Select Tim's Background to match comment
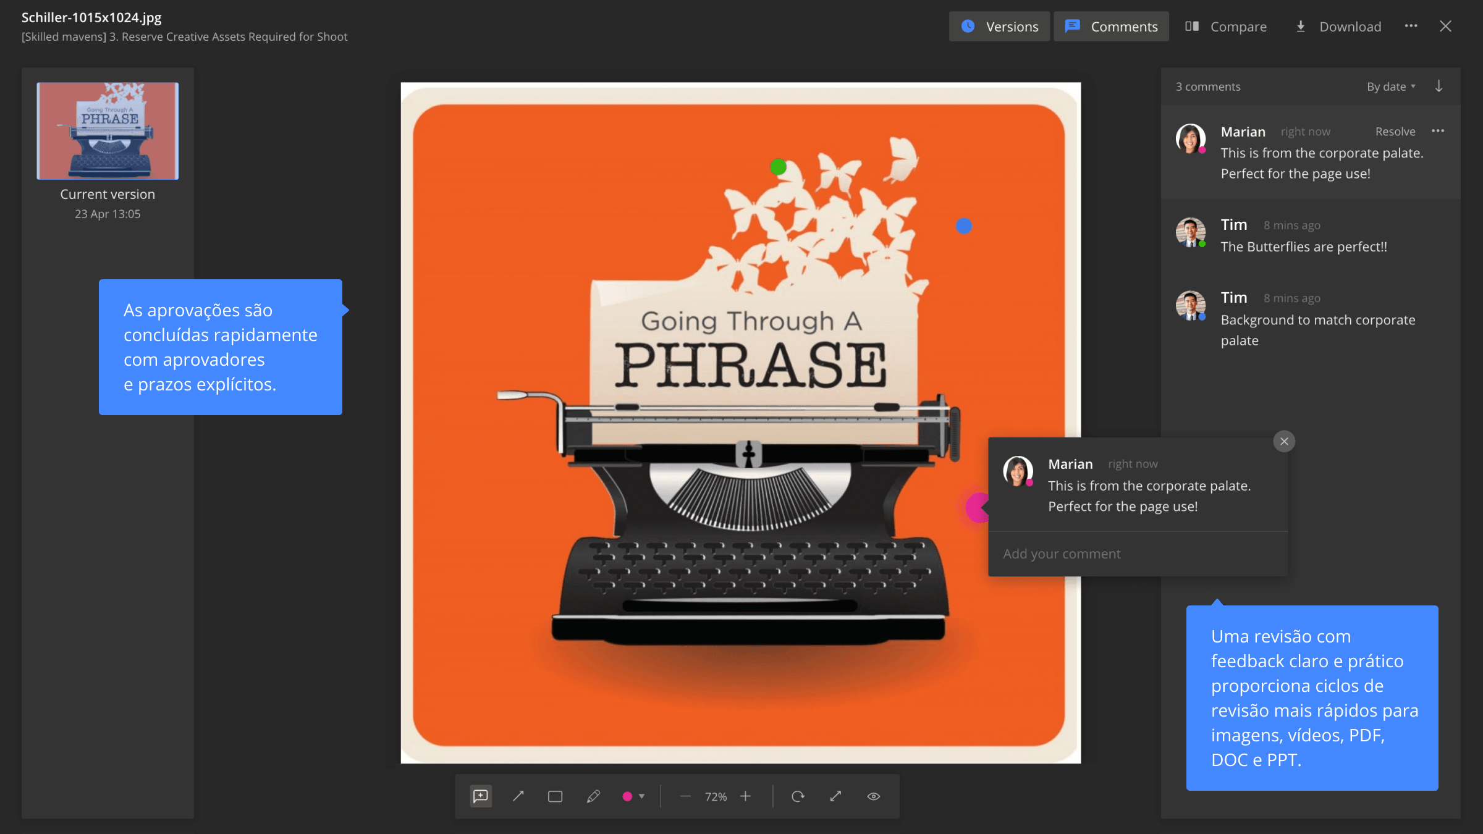Image resolution: width=1483 pixels, height=834 pixels. [x=1311, y=319]
